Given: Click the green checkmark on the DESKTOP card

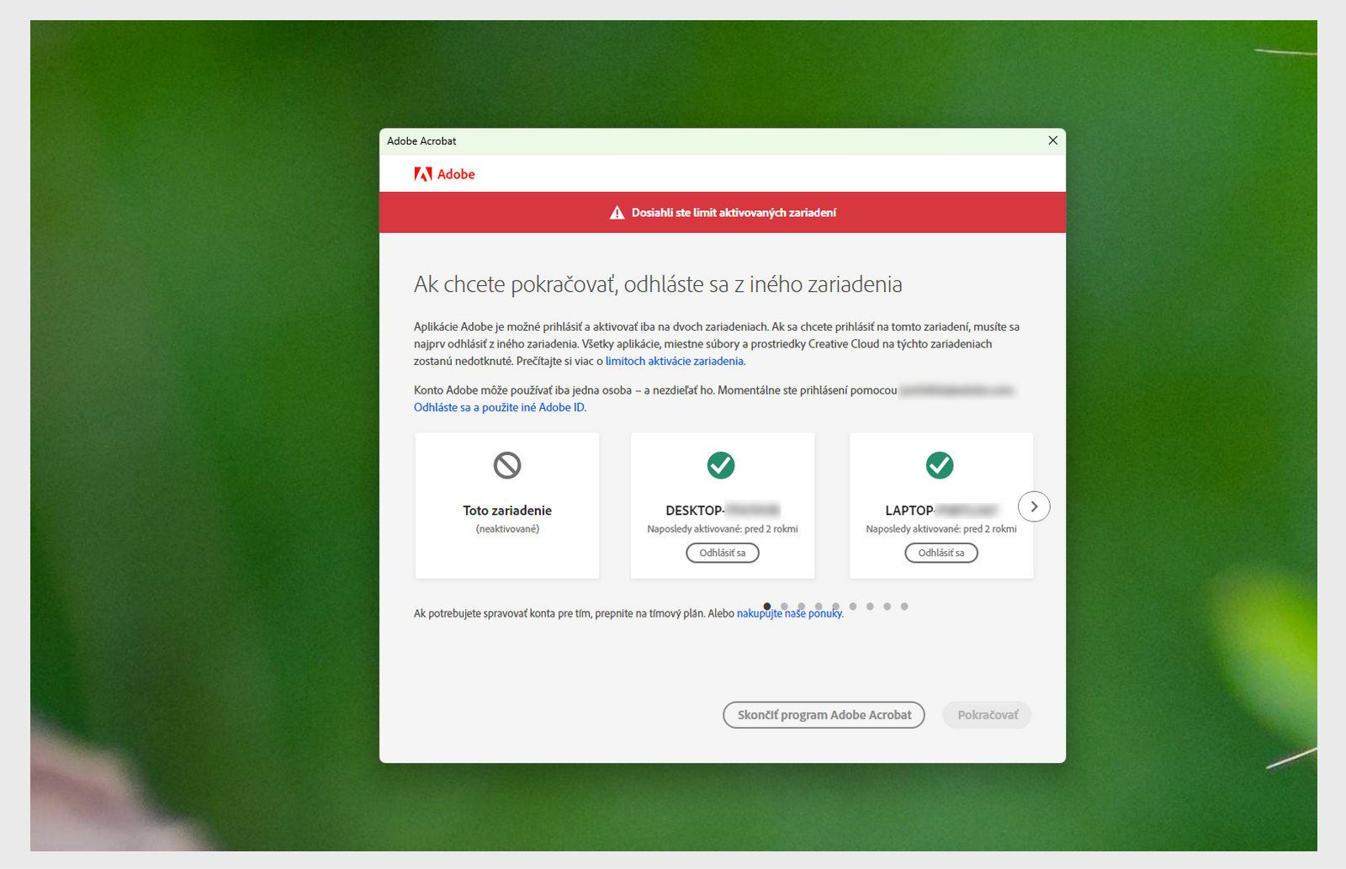Looking at the screenshot, I should pyautogui.click(x=721, y=465).
